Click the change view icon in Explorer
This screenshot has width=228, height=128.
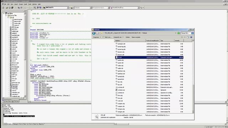[x=182, y=37]
